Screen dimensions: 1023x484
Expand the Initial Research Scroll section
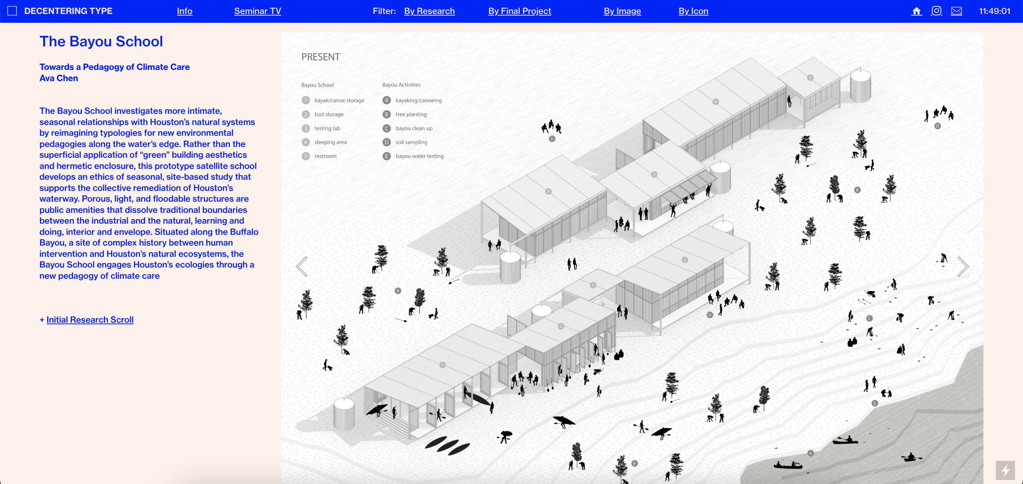[x=90, y=319]
